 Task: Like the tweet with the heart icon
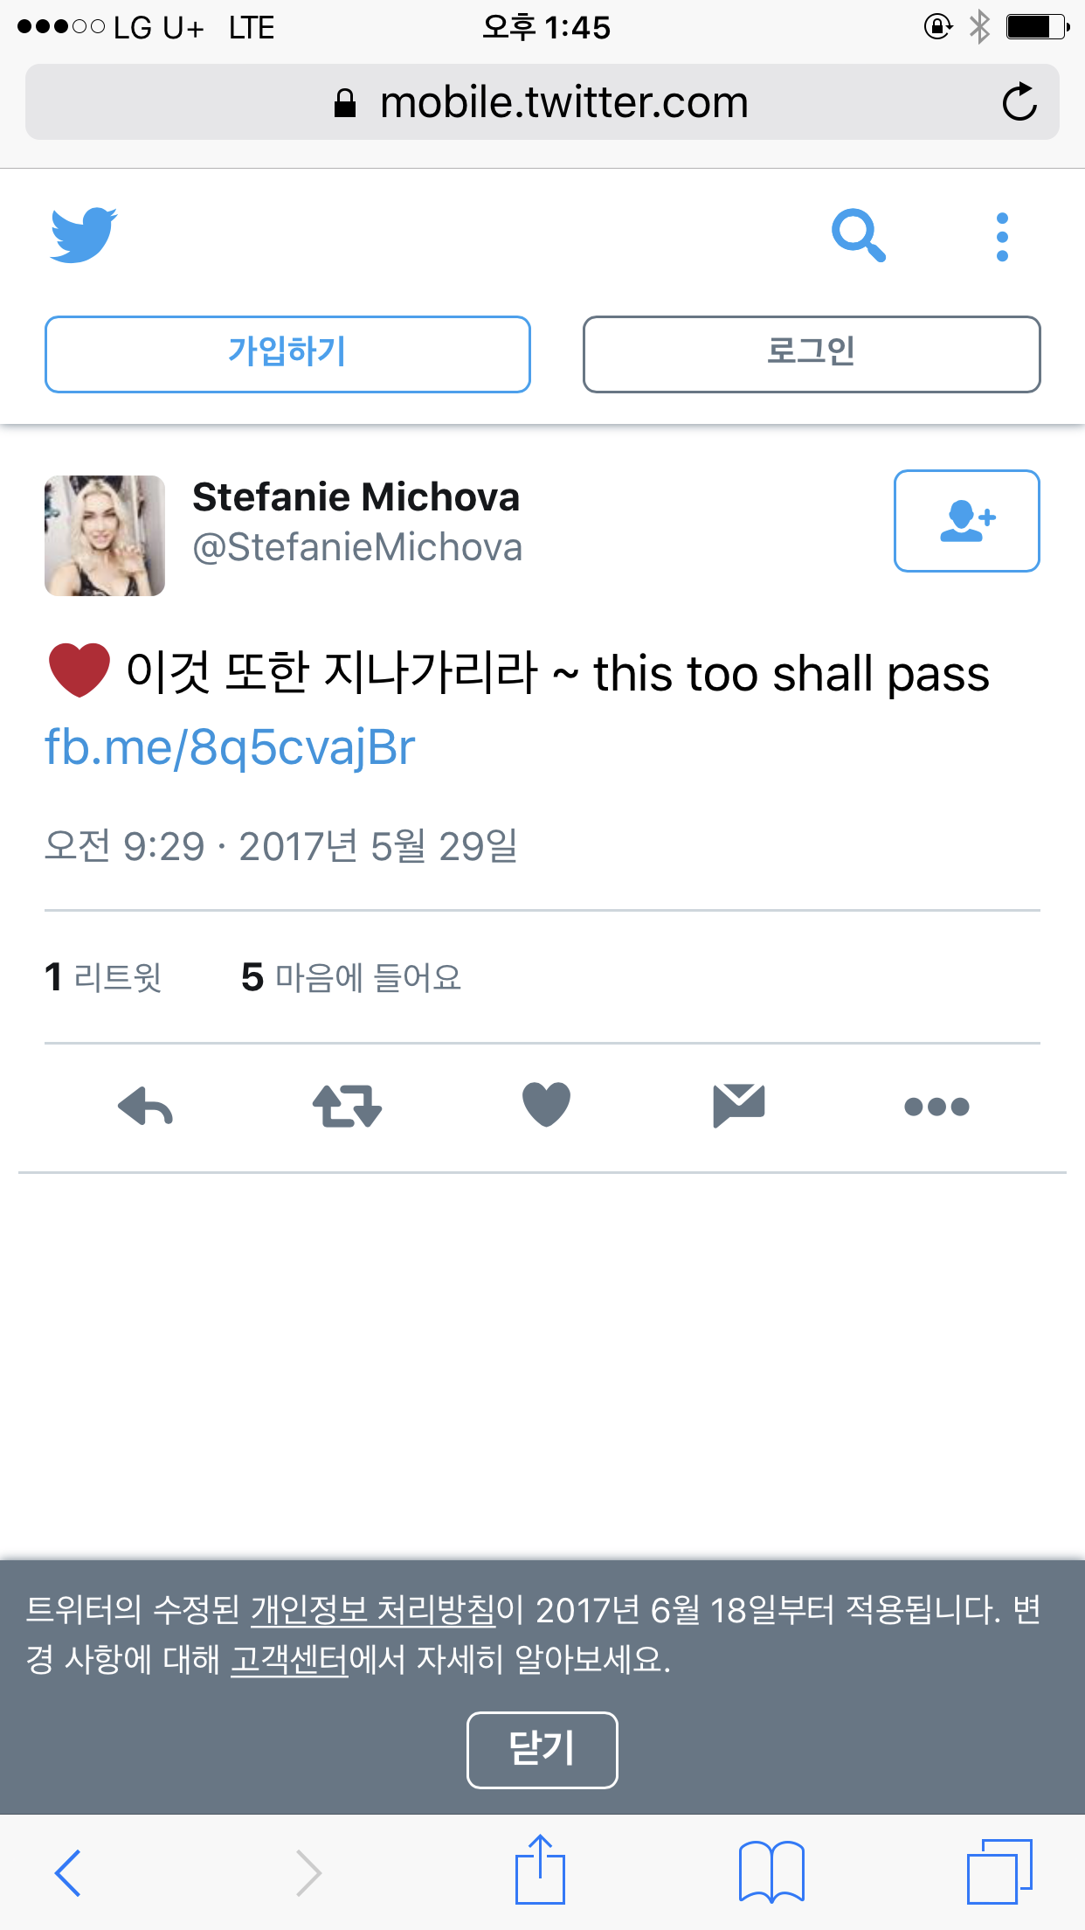click(546, 1105)
